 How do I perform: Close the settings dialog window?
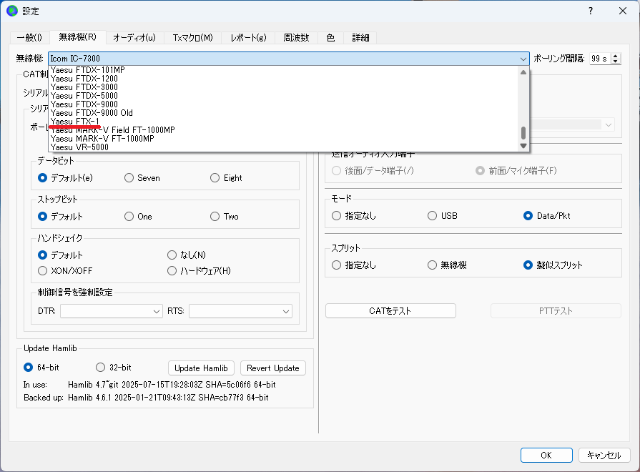(622, 11)
